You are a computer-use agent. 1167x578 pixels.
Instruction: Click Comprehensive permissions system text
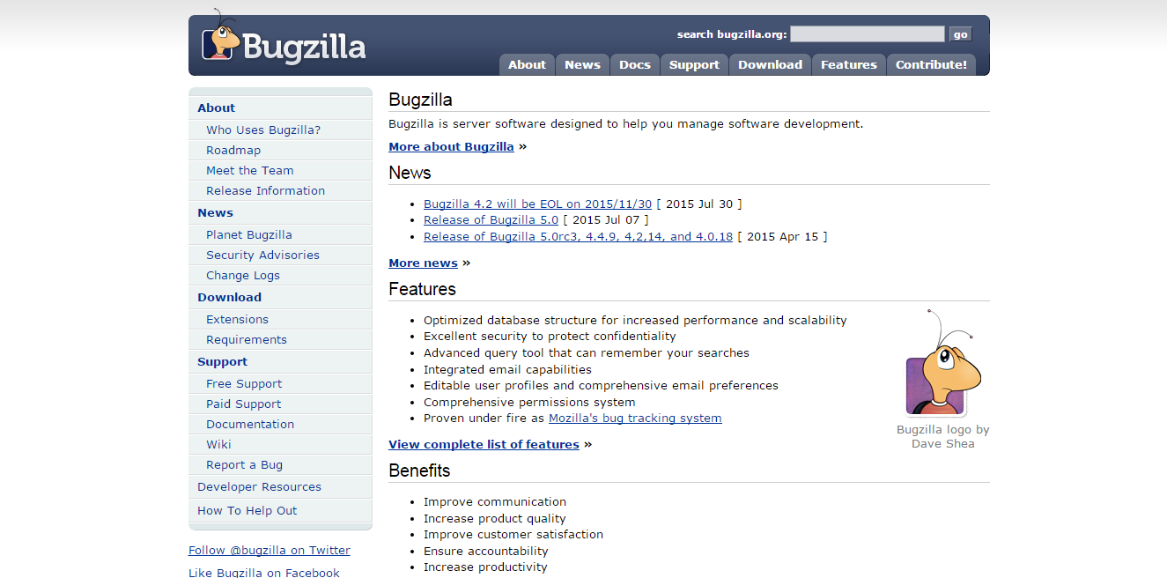click(x=529, y=402)
